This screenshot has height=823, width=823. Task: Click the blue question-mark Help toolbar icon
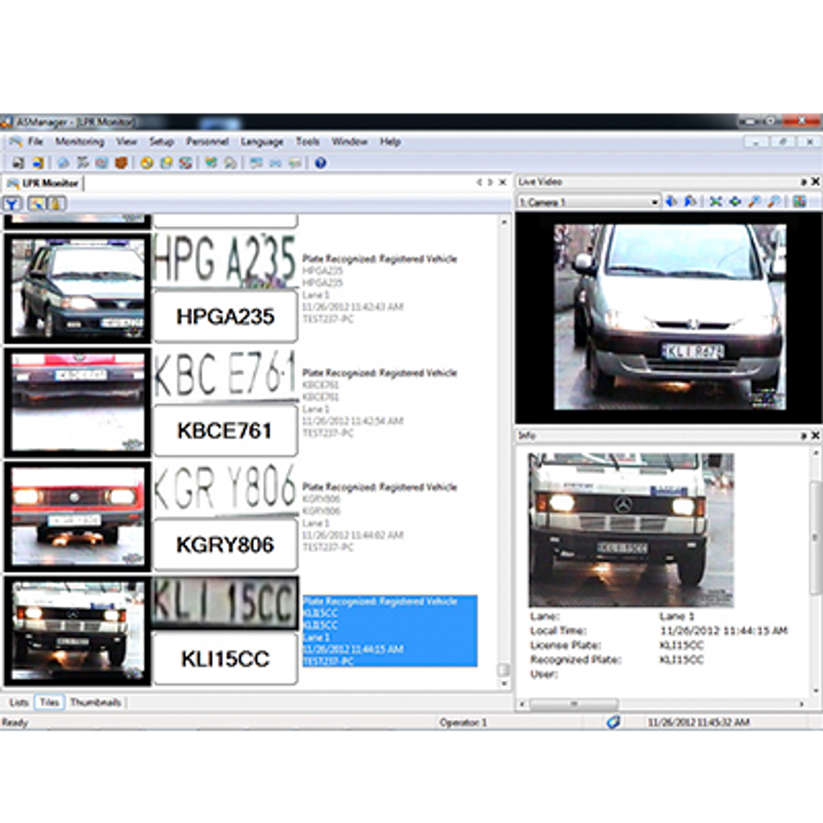coord(320,163)
